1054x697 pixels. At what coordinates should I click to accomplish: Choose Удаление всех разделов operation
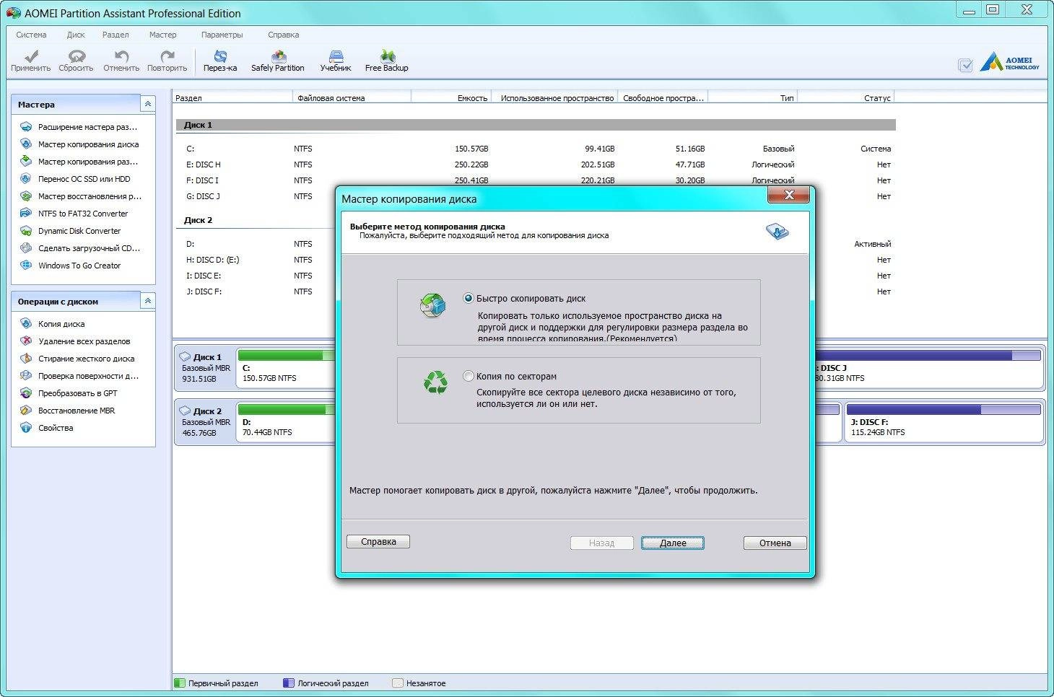pos(84,341)
